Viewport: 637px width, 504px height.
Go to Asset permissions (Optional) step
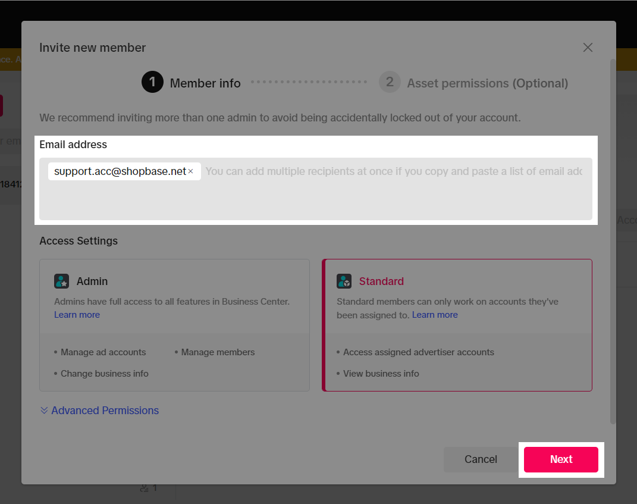click(487, 83)
